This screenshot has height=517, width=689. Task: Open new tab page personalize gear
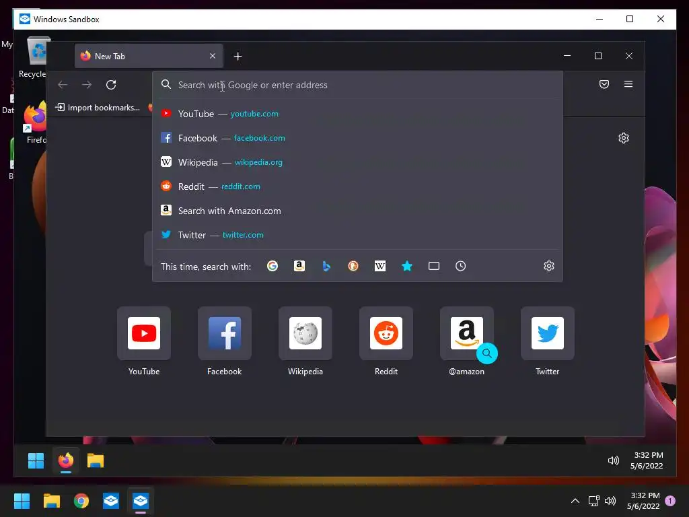pyautogui.click(x=624, y=138)
